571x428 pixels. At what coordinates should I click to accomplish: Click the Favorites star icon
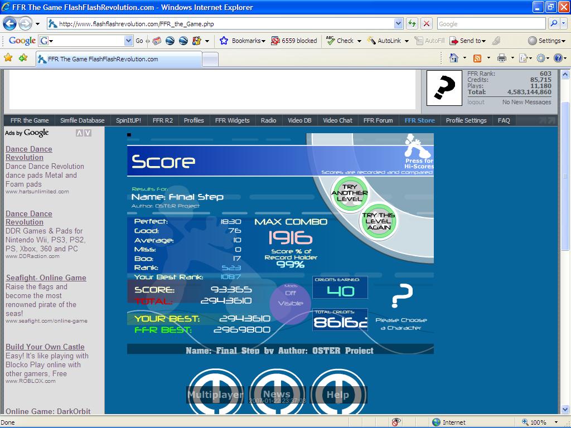(8, 57)
